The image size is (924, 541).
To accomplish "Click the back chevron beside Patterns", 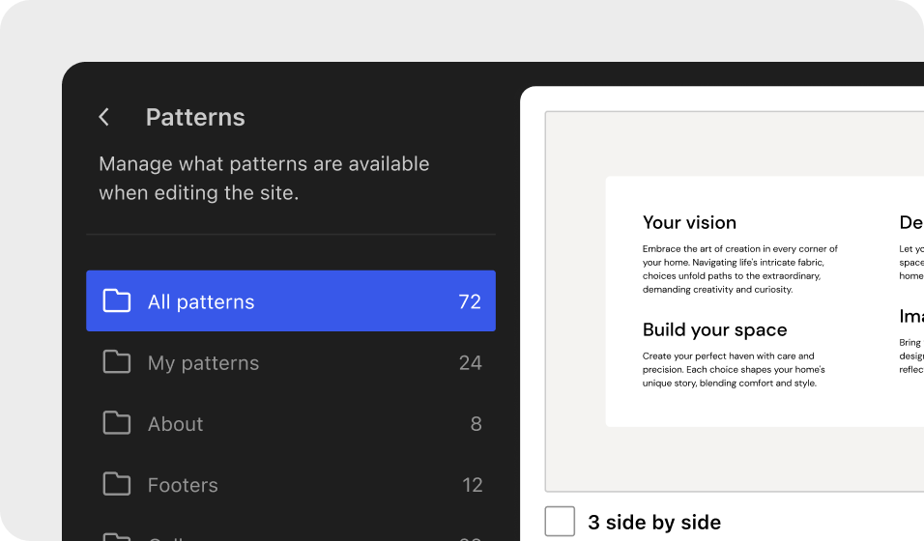I will pos(104,117).
